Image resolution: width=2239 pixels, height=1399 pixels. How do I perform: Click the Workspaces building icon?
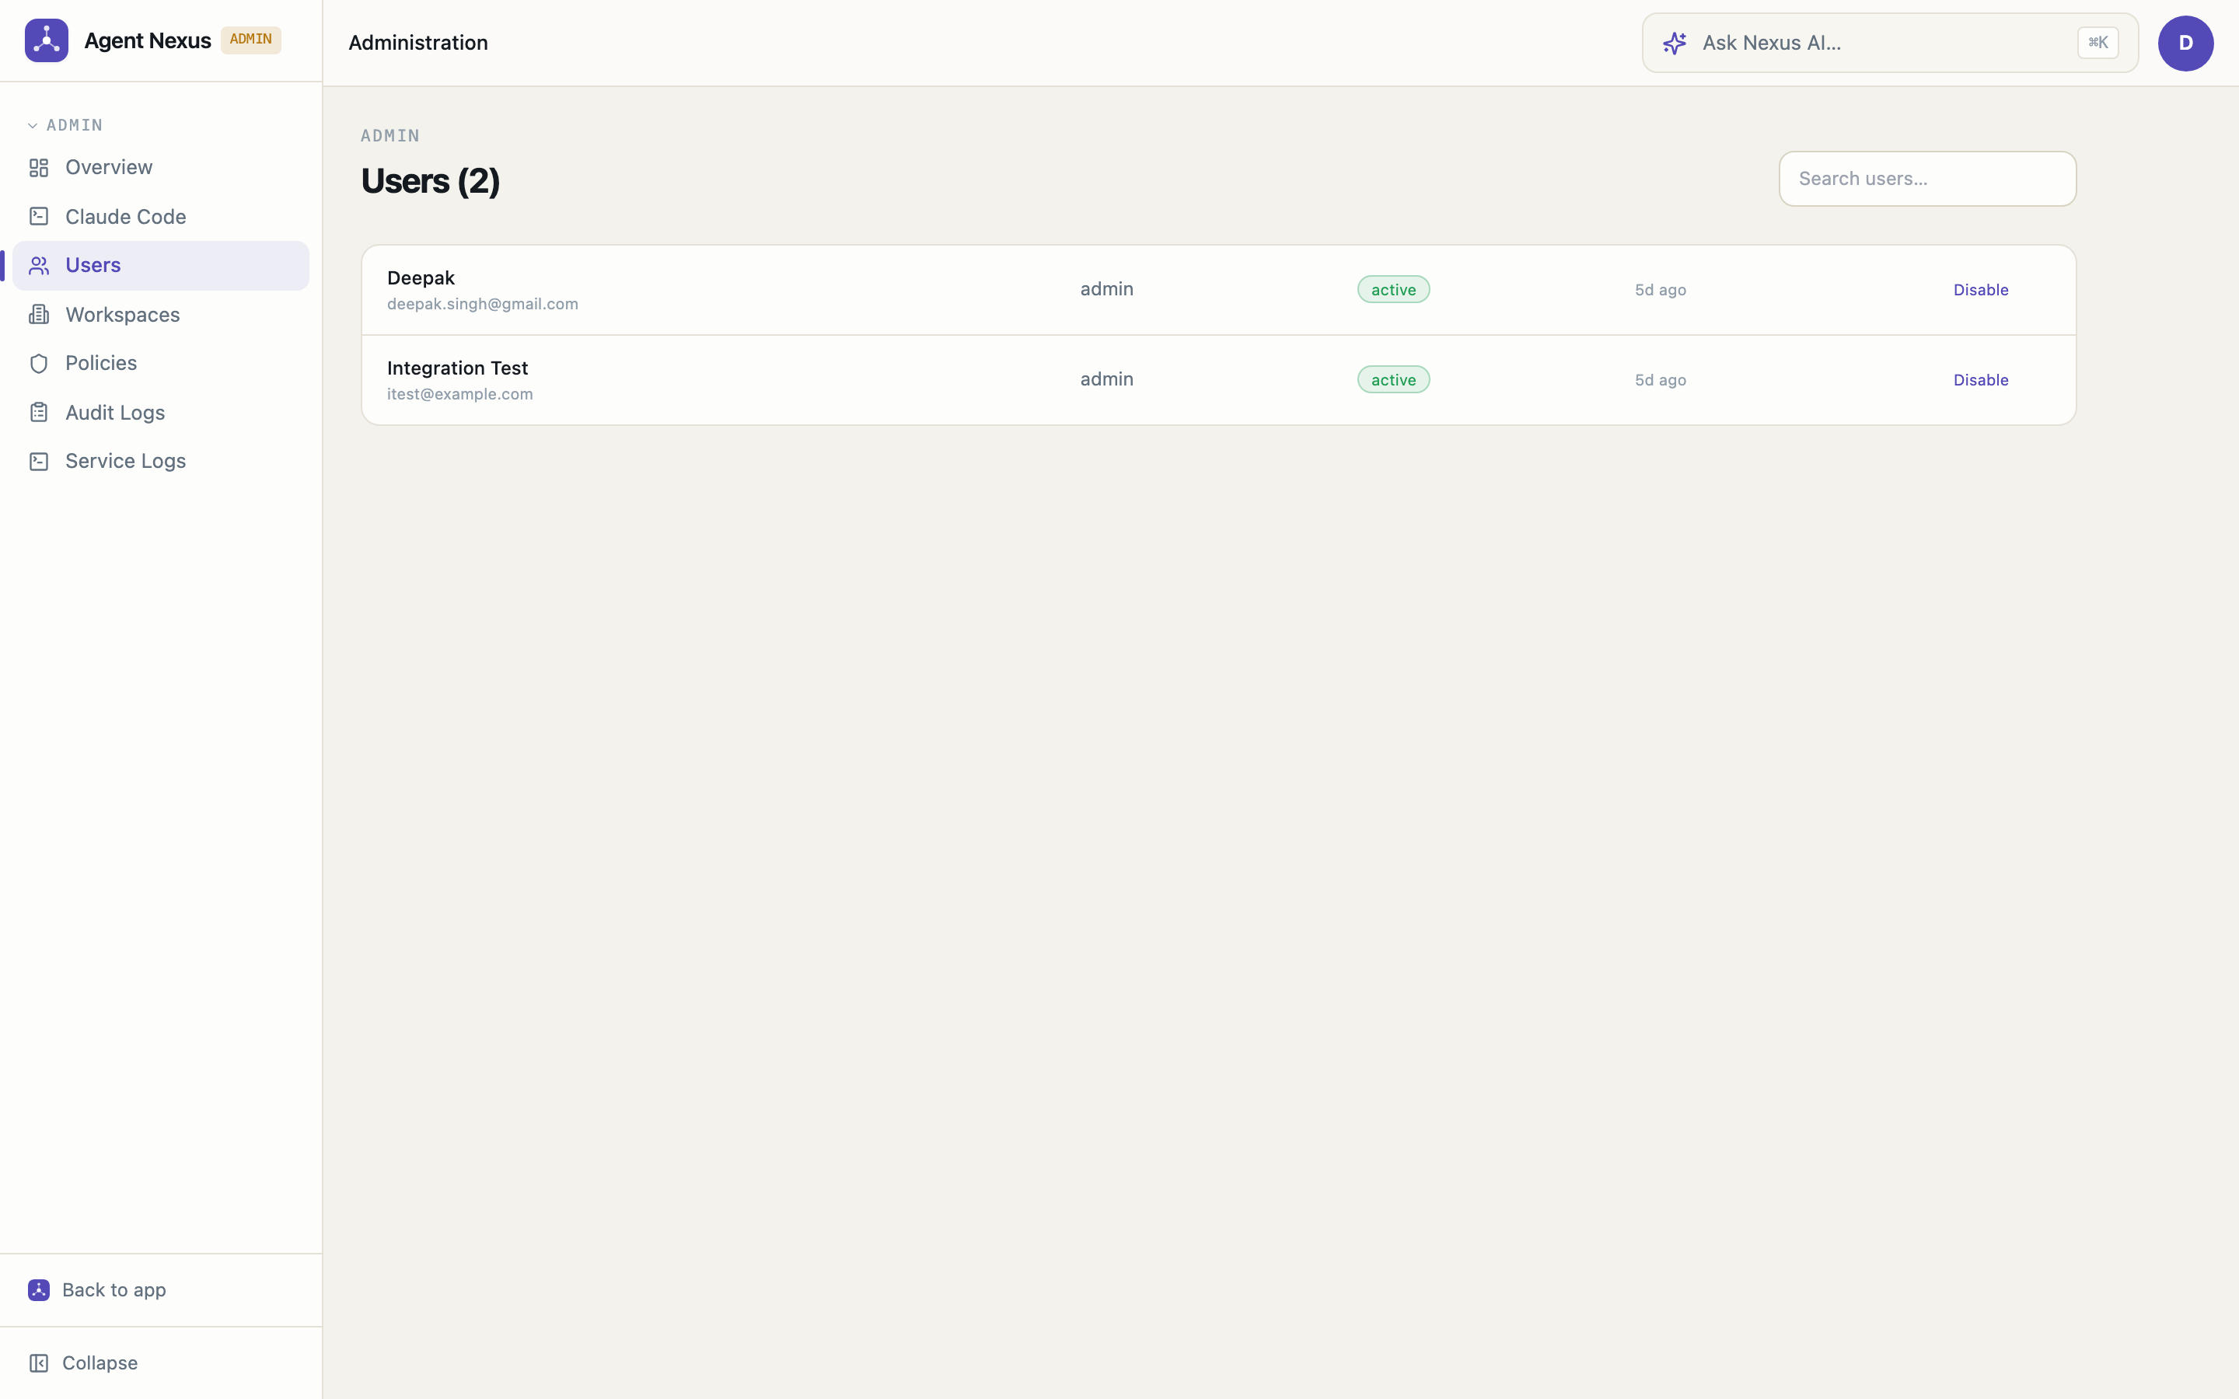39,315
